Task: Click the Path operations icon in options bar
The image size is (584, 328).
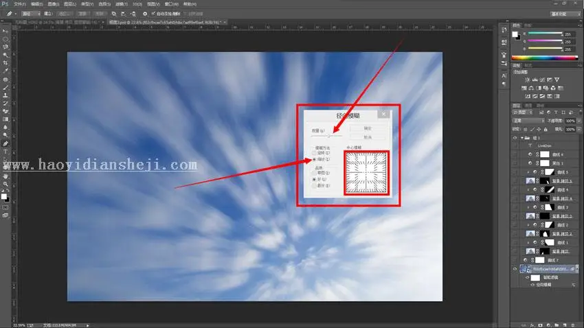Action: pos(114,14)
